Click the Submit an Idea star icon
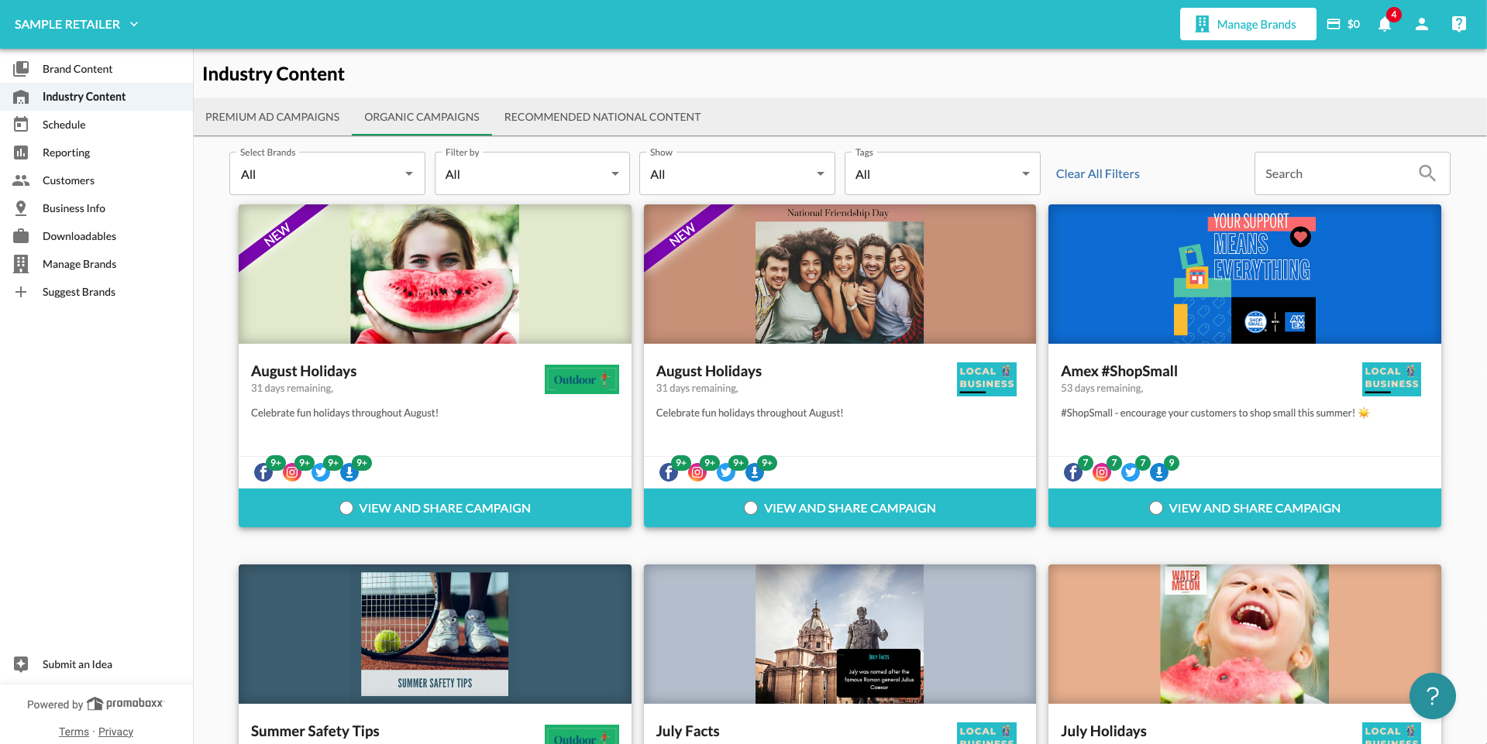 [x=21, y=664]
